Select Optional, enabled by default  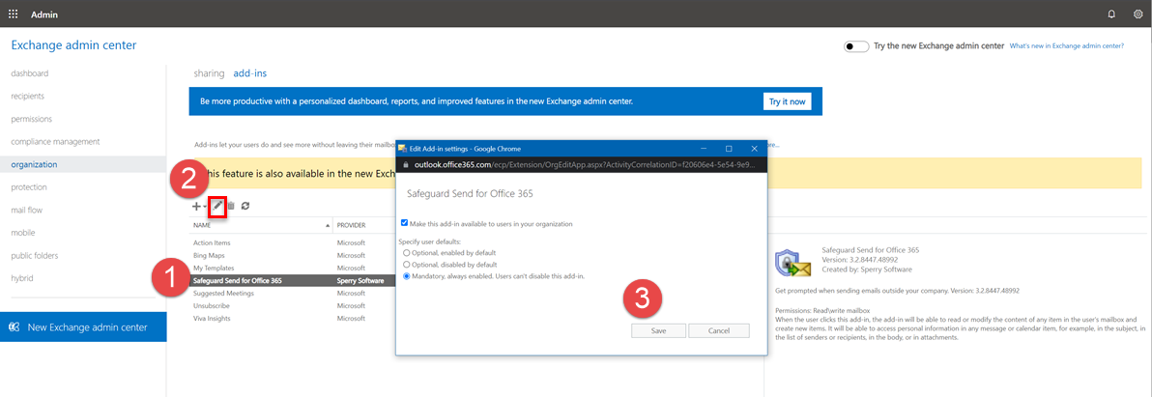pyautogui.click(x=406, y=252)
